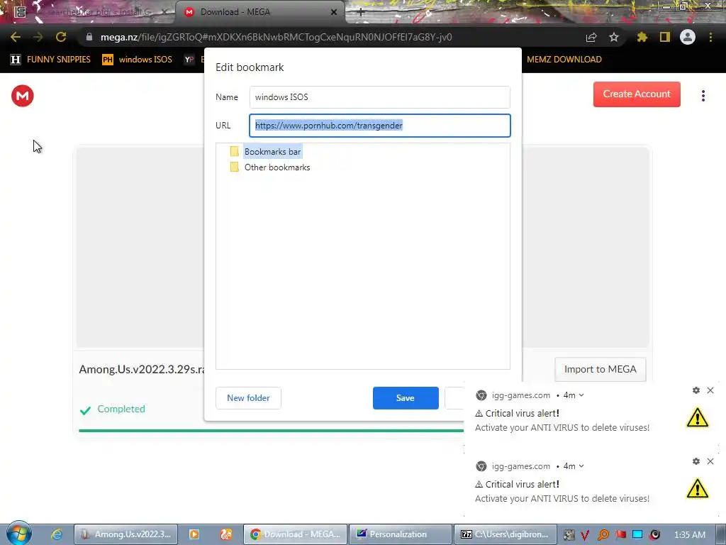726x545 pixels.
Task: Click the blue monitor tray icon
Action: tap(637, 535)
